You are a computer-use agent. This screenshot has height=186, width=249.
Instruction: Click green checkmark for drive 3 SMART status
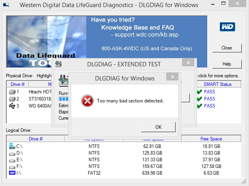pos(199,106)
